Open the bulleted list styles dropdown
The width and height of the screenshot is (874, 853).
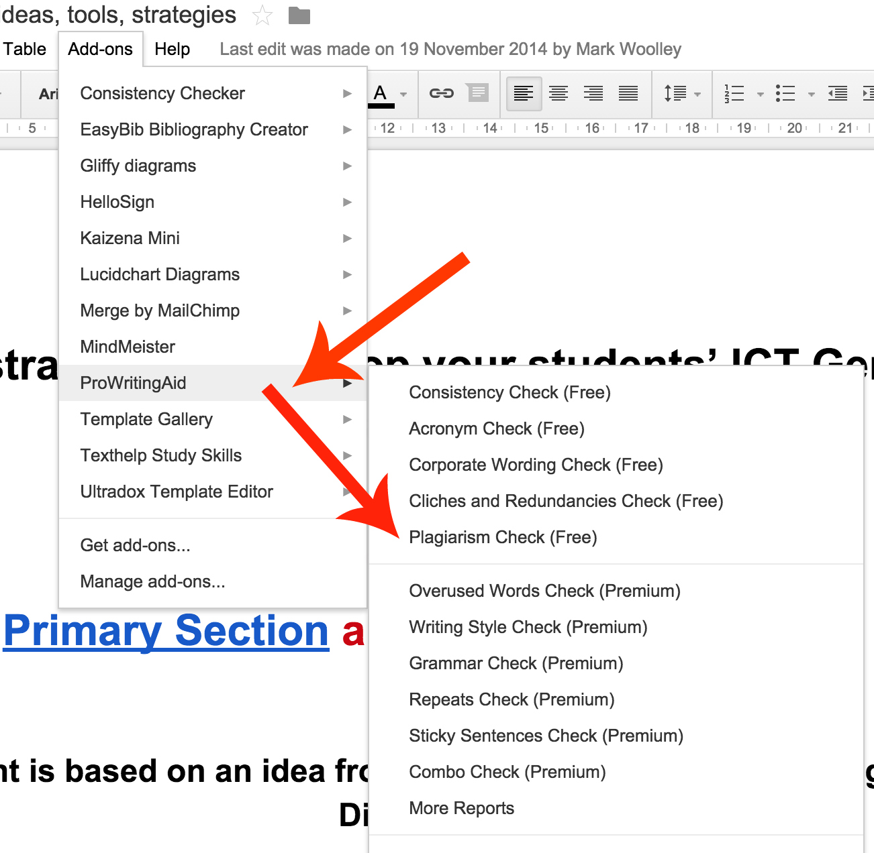813,93
